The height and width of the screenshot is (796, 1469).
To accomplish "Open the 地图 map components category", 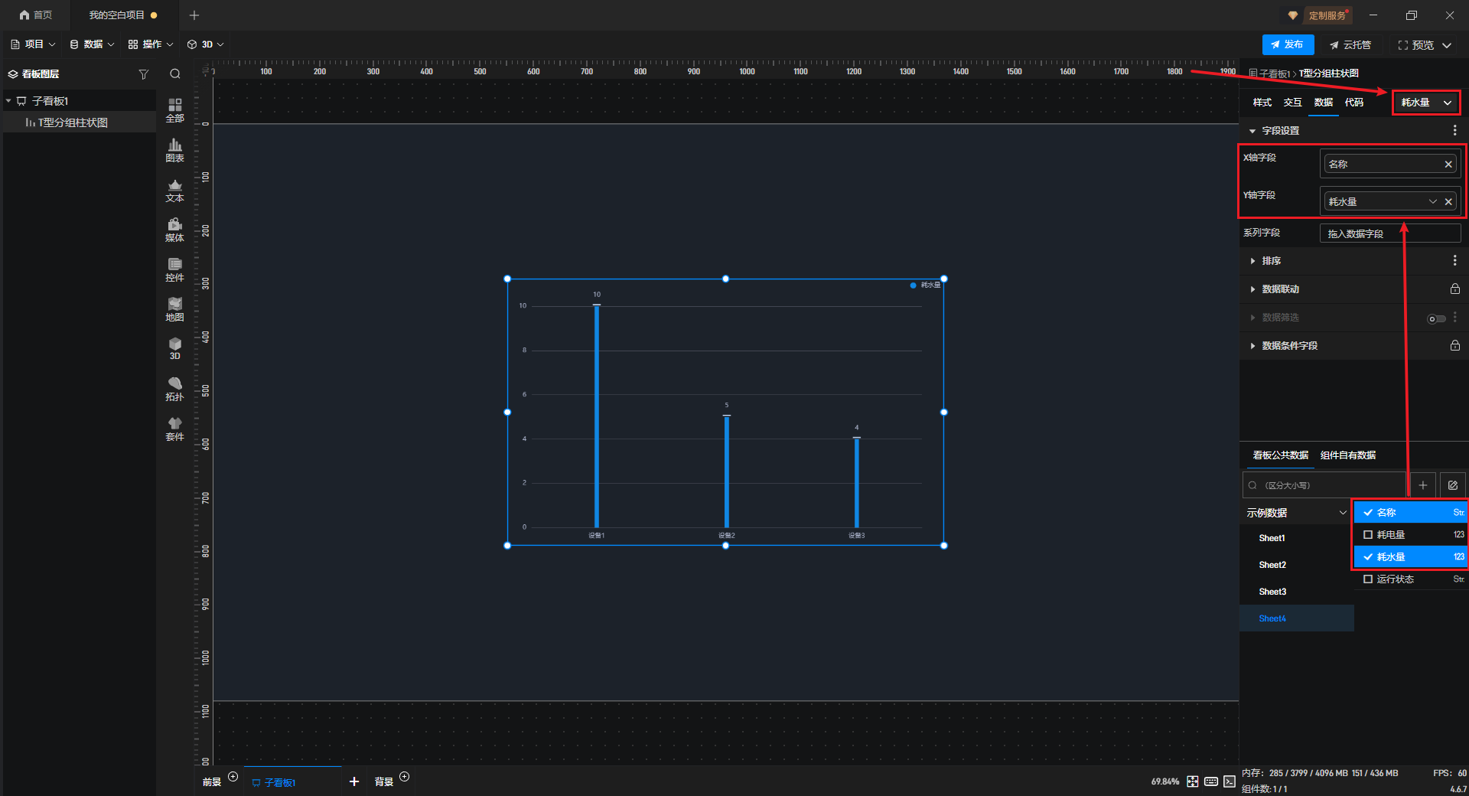I will pyautogui.click(x=174, y=309).
